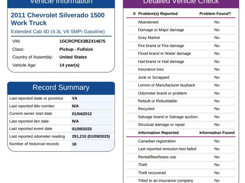Click the Current owner start date 01/04/2012
This screenshot has height=183, width=245.
(x=82, y=114)
